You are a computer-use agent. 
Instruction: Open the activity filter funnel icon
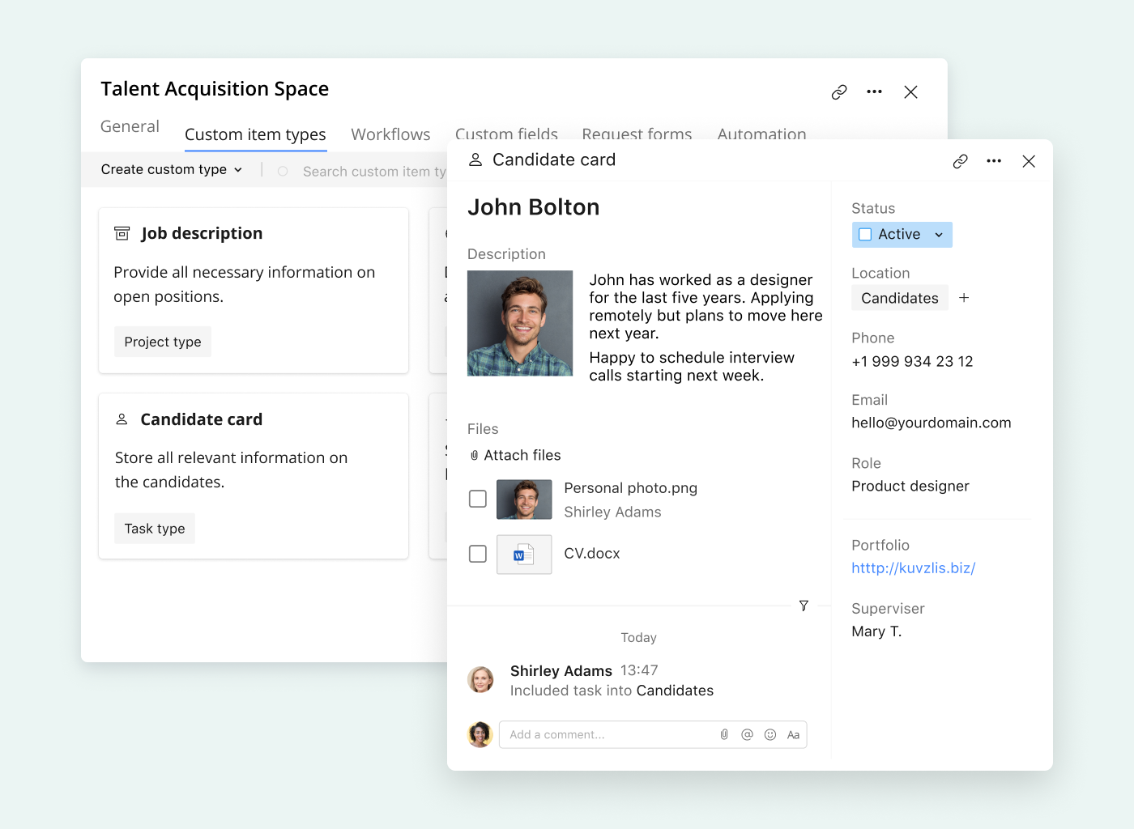(804, 606)
